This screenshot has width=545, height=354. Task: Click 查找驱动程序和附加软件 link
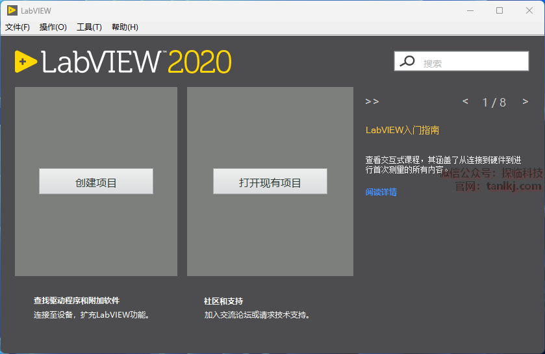77,301
